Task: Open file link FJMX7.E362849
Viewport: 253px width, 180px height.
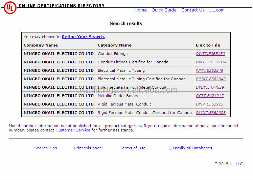Action: (211, 79)
